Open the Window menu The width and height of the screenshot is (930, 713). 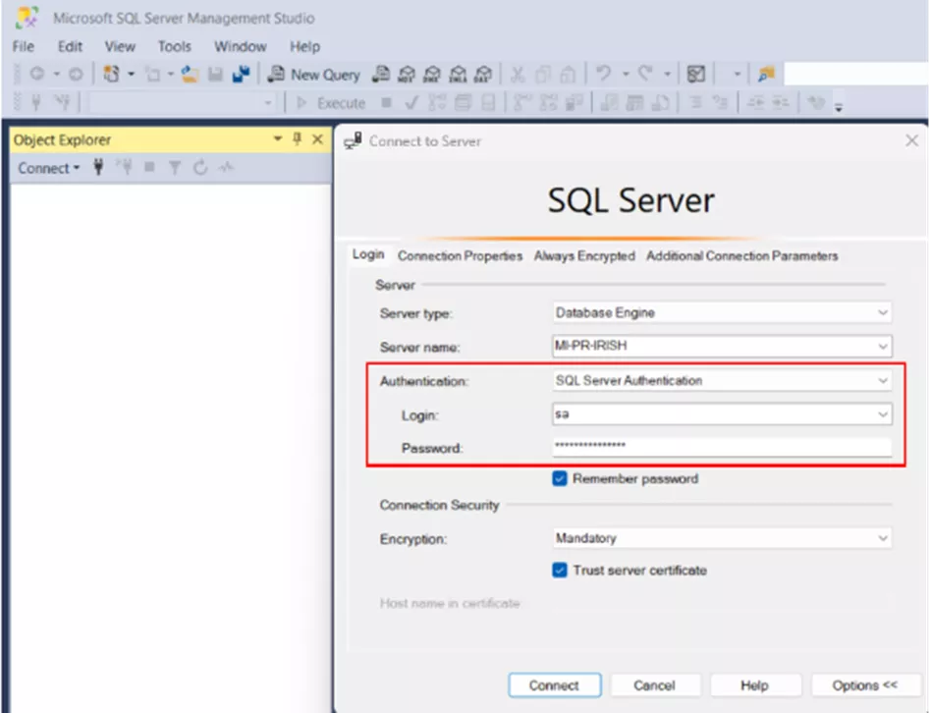pyautogui.click(x=241, y=46)
